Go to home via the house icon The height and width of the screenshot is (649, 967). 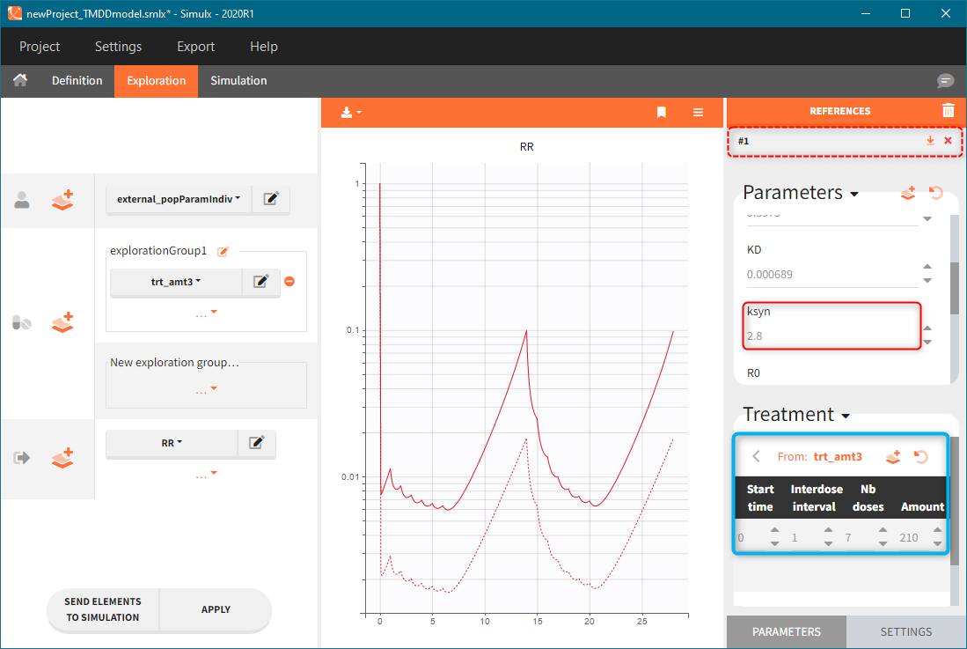(19, 80)
